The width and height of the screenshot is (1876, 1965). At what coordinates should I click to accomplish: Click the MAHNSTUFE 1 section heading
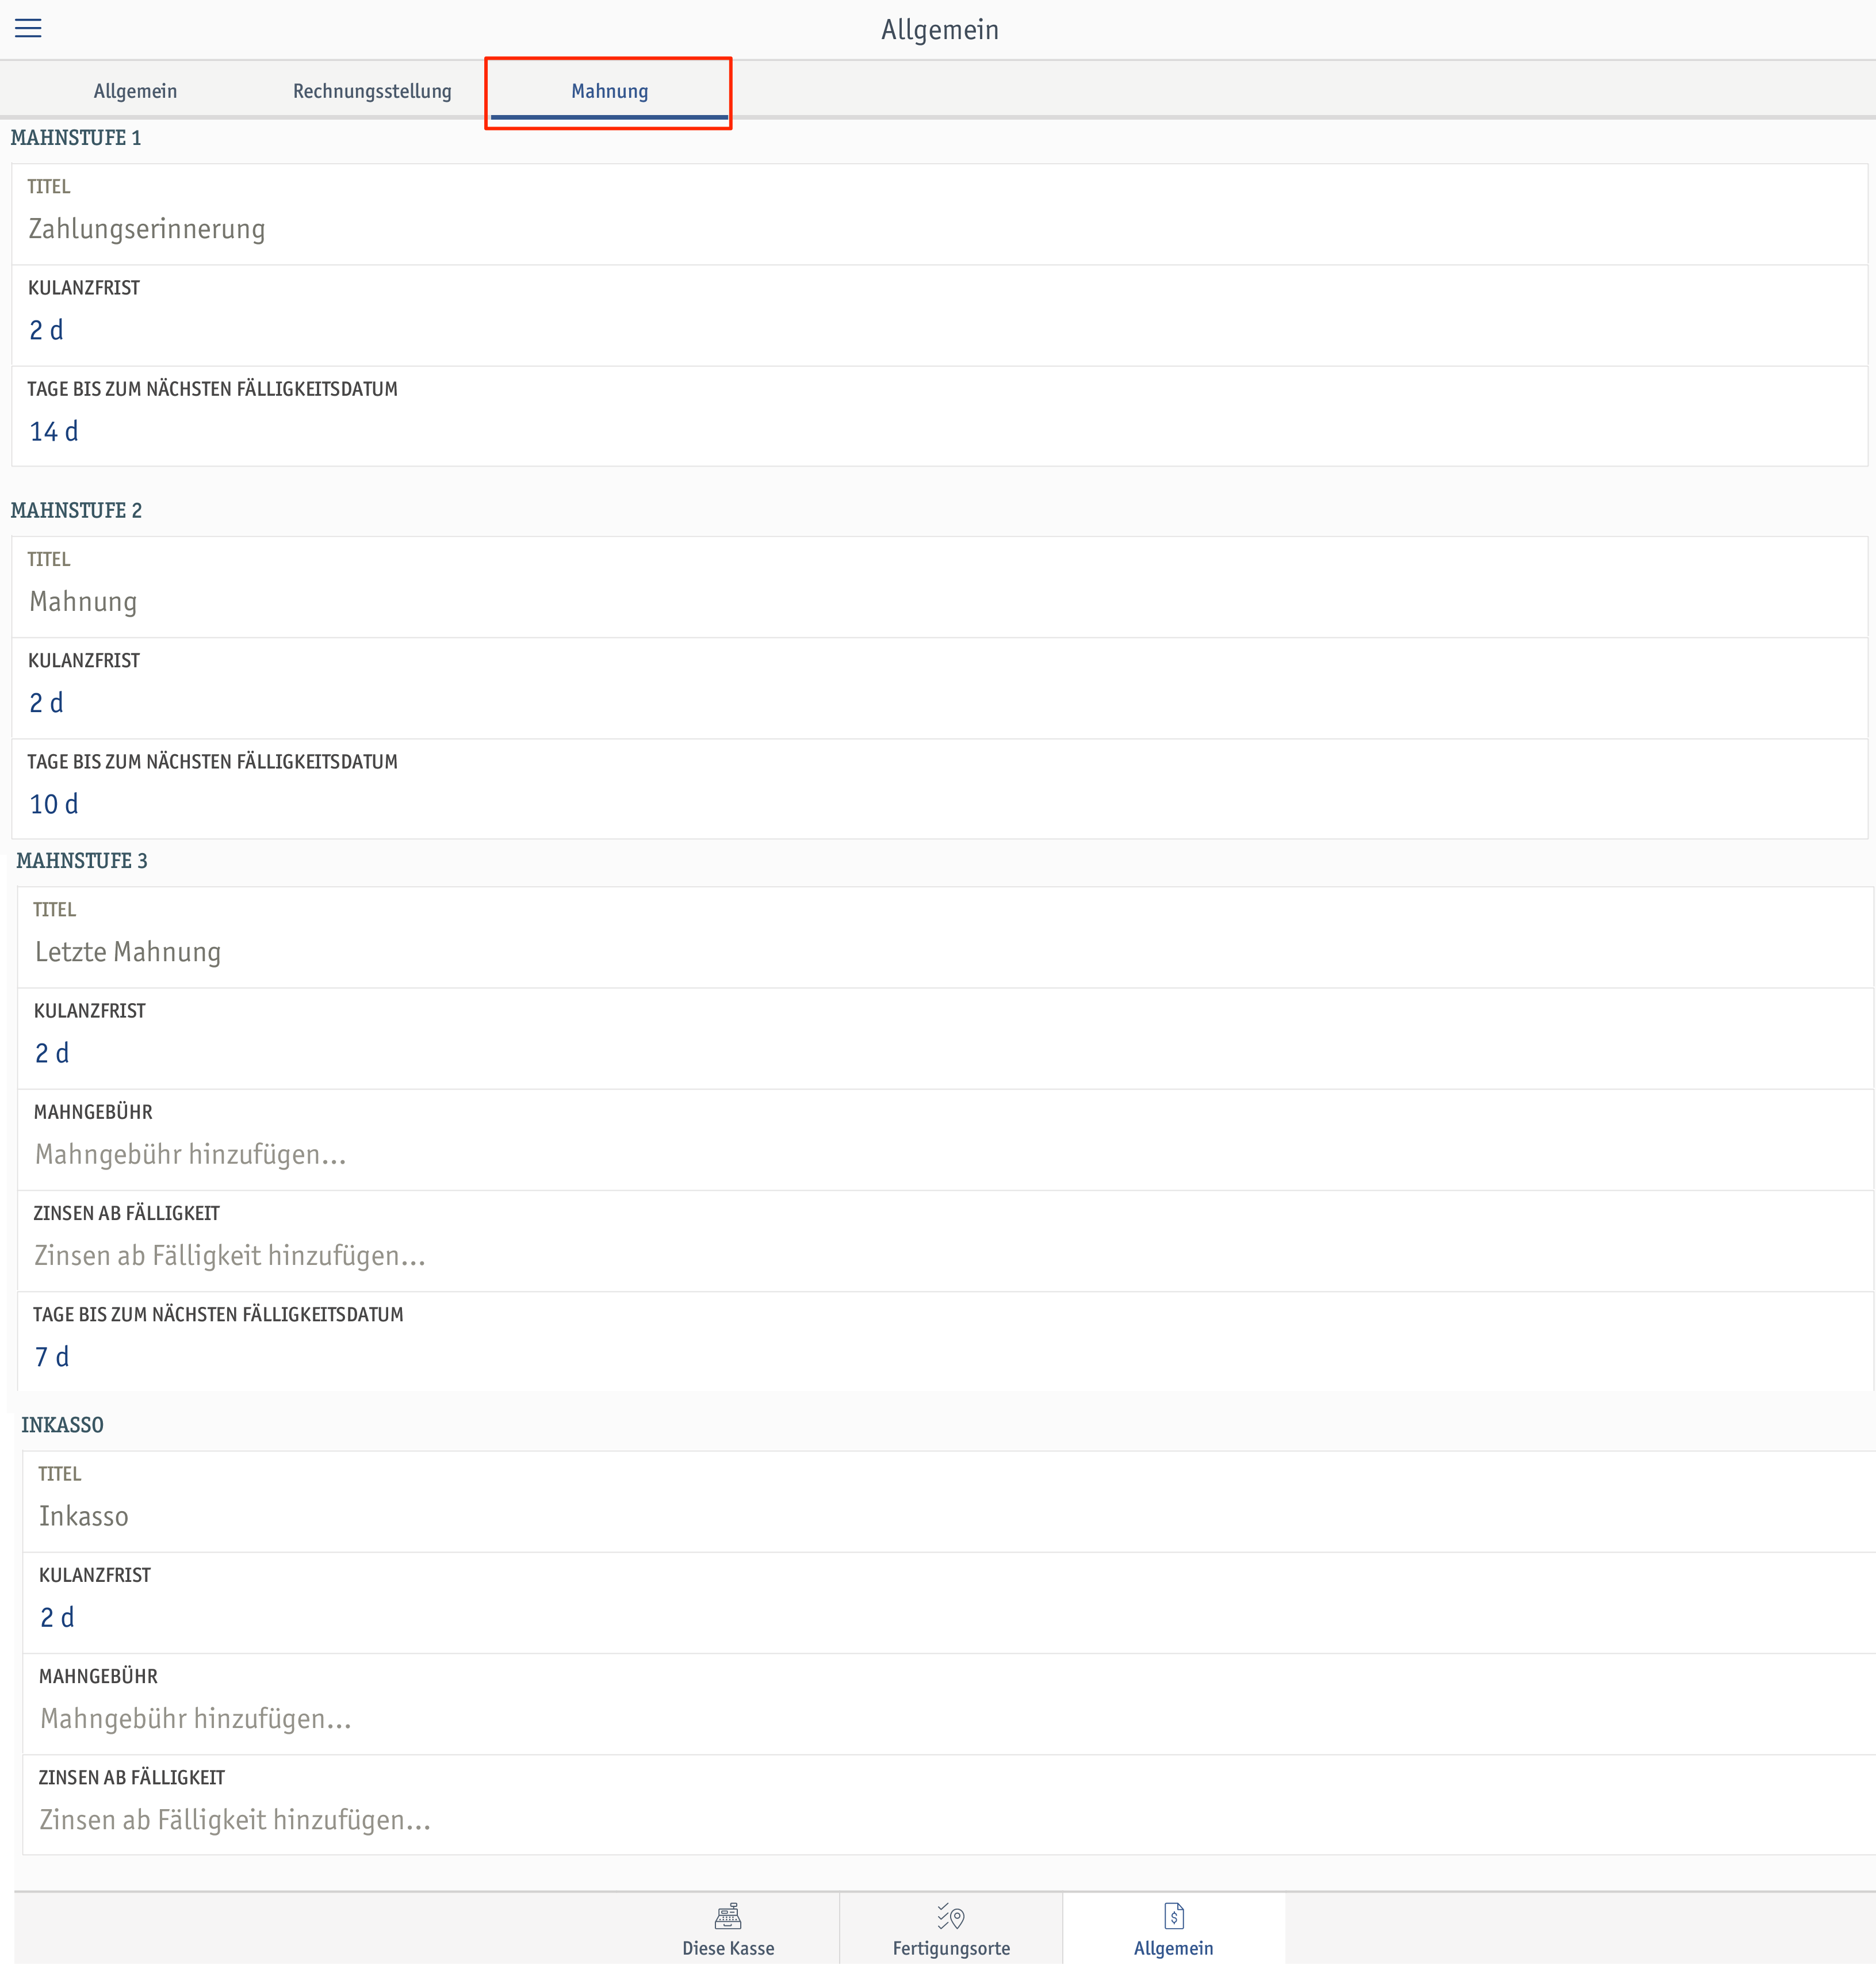pyautogui.click(x=76, y=138)
